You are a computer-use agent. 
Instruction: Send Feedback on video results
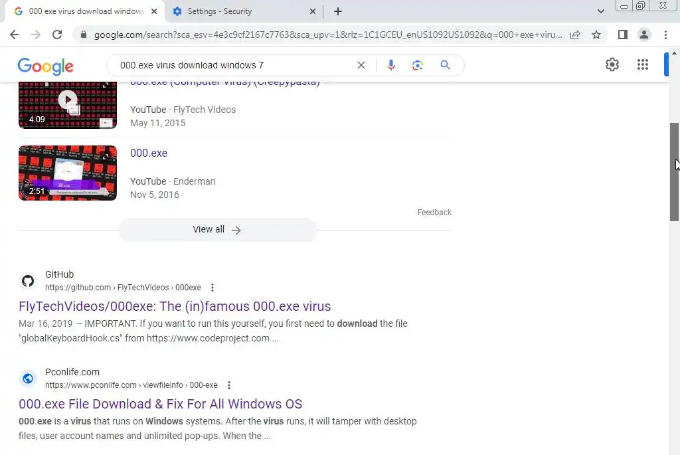[434, 213]
